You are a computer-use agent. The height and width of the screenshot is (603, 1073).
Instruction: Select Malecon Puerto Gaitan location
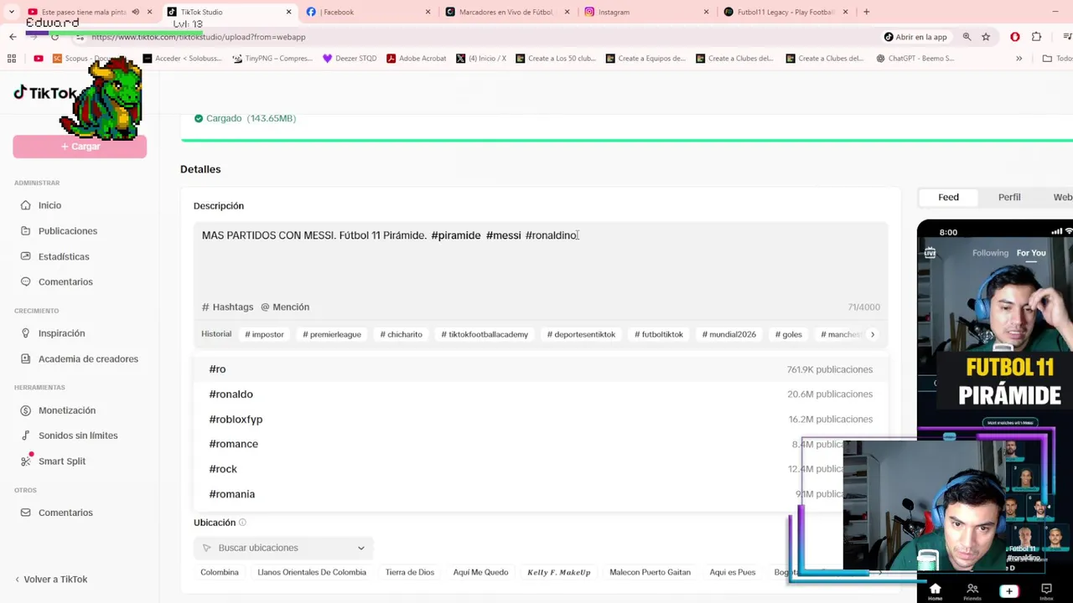650,572
